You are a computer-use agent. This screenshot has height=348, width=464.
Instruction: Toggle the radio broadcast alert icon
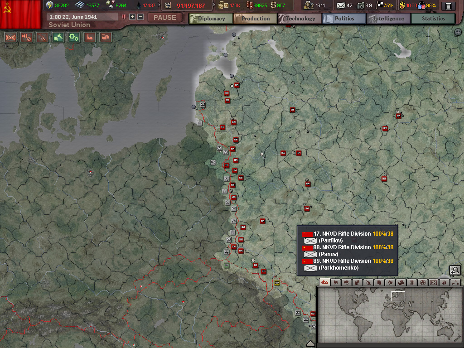click(10, 37)
